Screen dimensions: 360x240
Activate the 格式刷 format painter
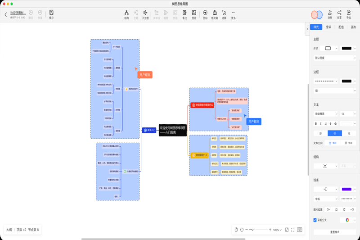[215, 14]
